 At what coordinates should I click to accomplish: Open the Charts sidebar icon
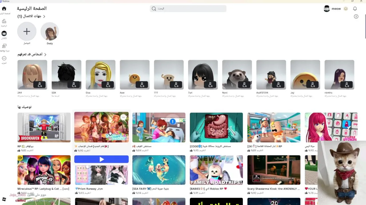pyautogui.click(x=4, y=21)
